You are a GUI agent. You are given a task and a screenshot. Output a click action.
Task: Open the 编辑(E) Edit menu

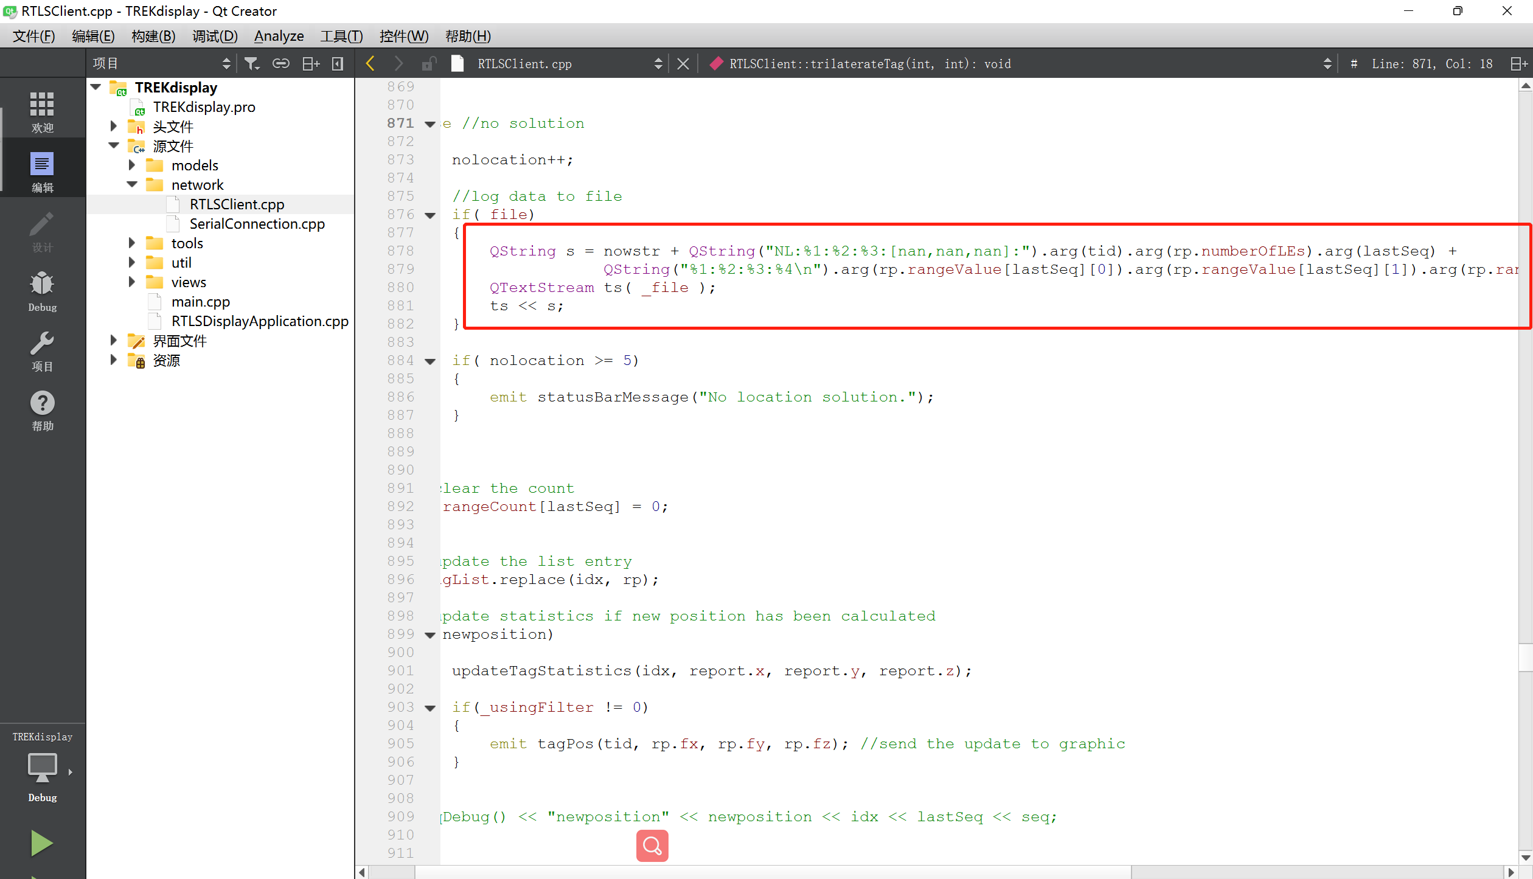pos(93,36)
